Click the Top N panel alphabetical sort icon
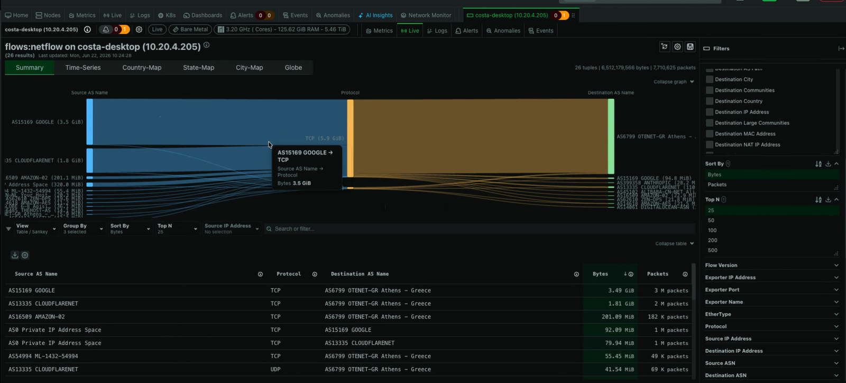Image resolution: width=846 pixels, height=383 pixels. tap(819, 199)
